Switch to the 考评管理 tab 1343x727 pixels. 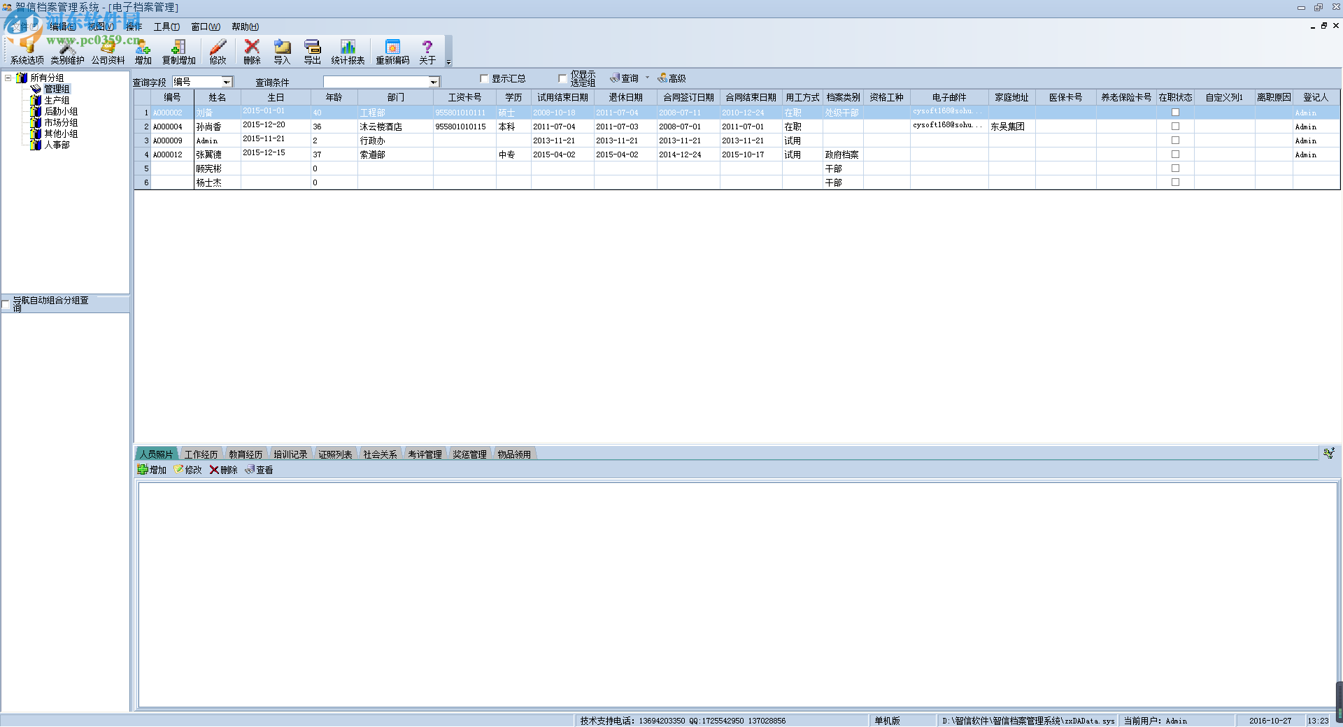click(425, 454)
